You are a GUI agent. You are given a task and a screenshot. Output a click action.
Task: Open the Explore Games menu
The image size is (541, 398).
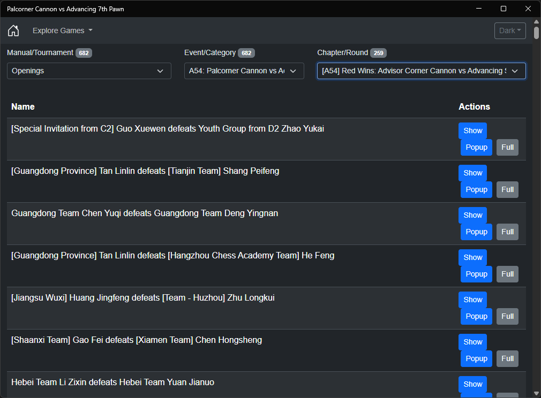click(x=62, y=30)
